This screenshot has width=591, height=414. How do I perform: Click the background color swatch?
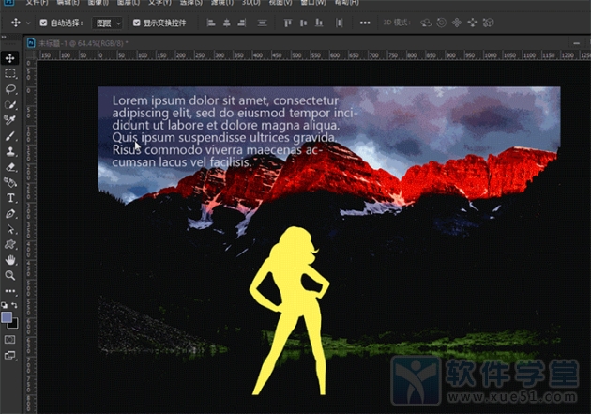(x=14, y=325)
